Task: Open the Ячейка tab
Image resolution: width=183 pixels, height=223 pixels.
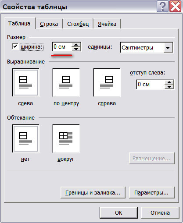Action: [107, 24]
